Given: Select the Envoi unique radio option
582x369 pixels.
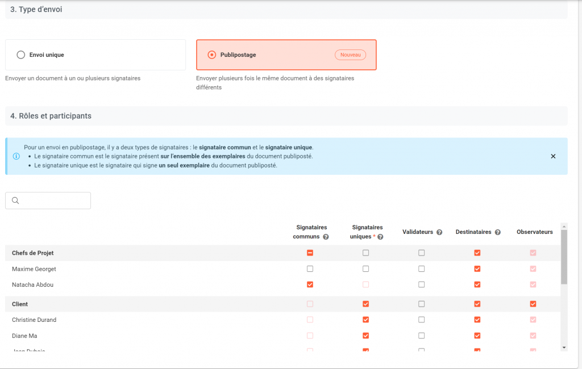Looking at the screenshot, I should click(21, 55).
